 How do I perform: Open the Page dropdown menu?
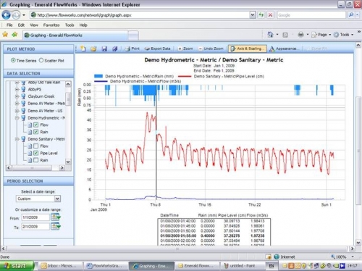pos(321,35)
